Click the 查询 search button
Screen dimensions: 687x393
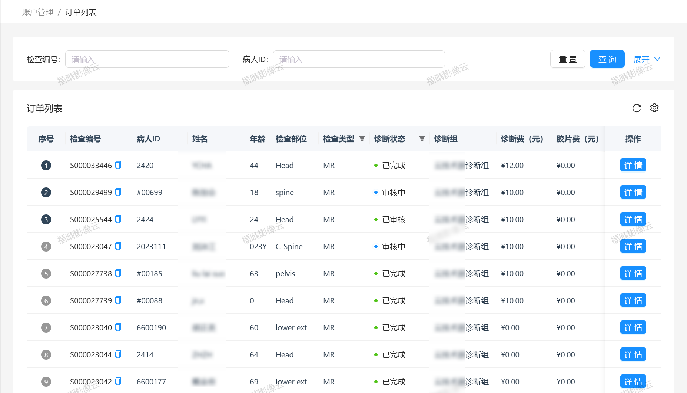click(607, 59)
